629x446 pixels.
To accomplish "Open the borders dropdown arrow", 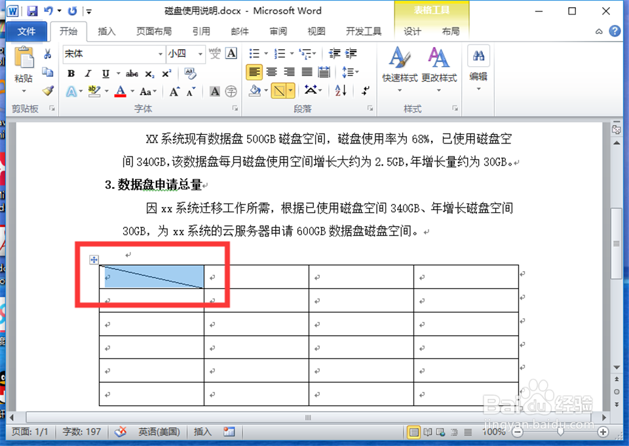I will pyautogui.click(x=291, y=90).
